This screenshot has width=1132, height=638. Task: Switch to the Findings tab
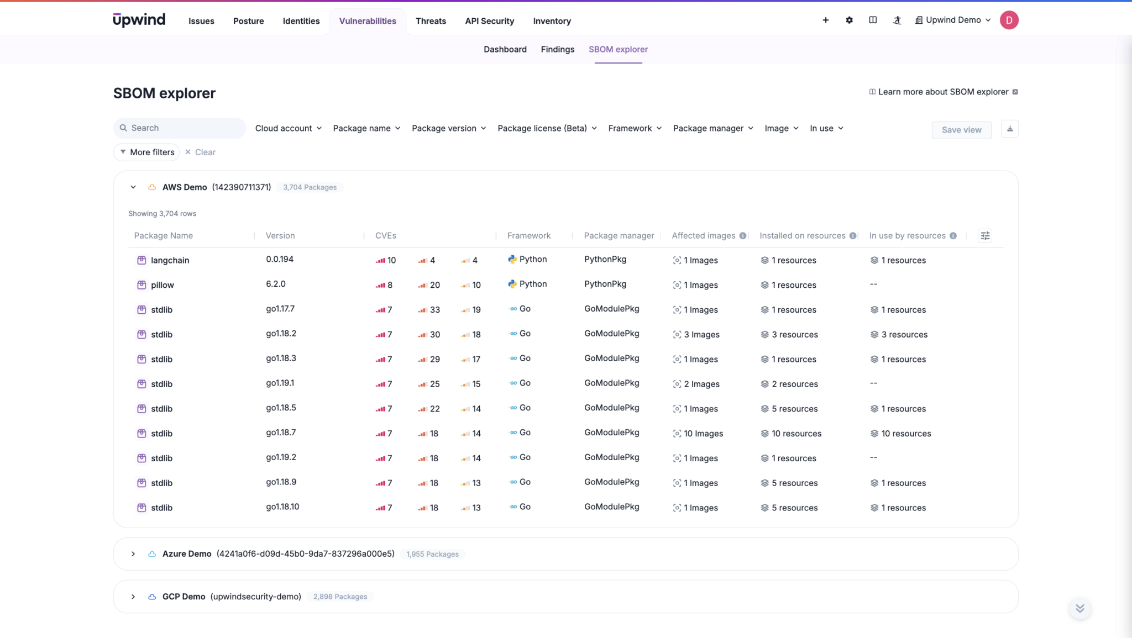click(557, 49)
